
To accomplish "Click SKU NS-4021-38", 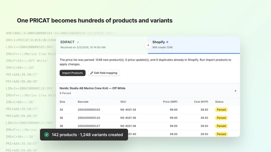I will (128, 126).
